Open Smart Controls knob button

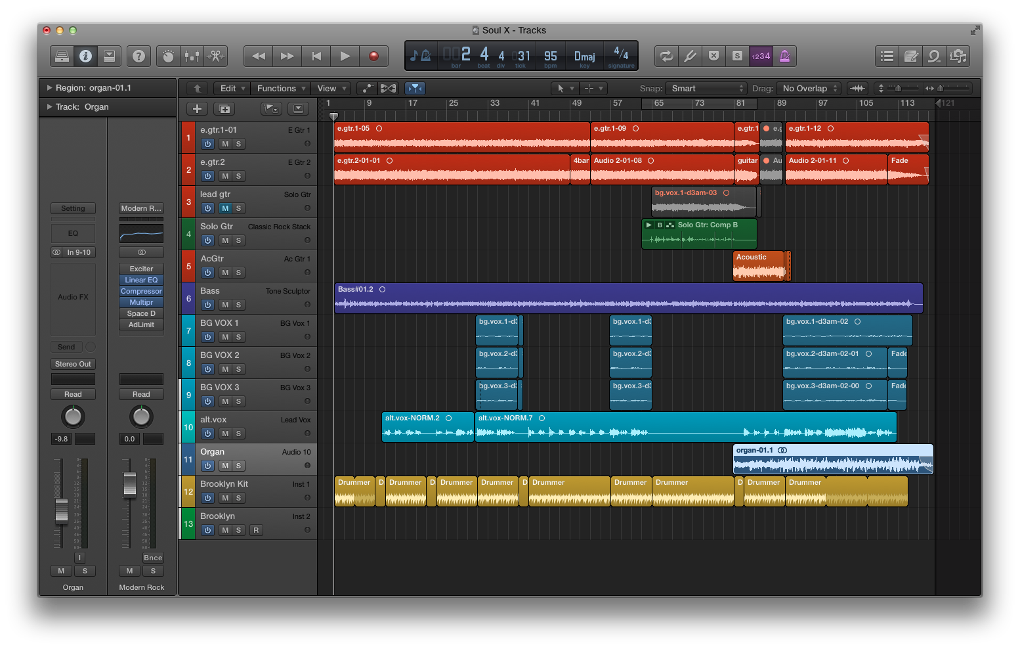pos(169,56)
